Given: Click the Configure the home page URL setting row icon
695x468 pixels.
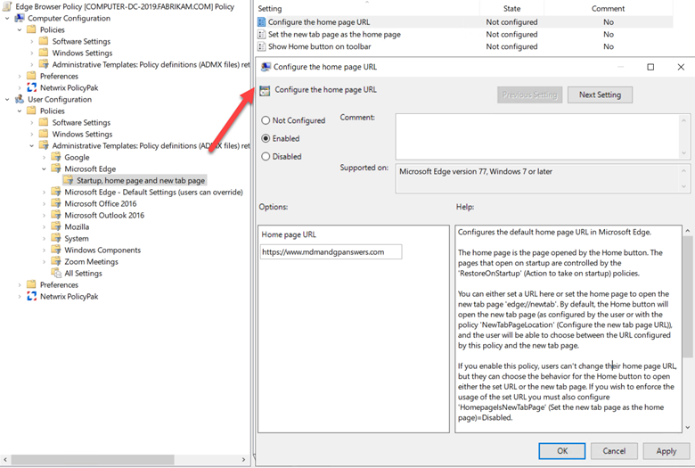Looking at the screenshot, I should coord(262,22).
